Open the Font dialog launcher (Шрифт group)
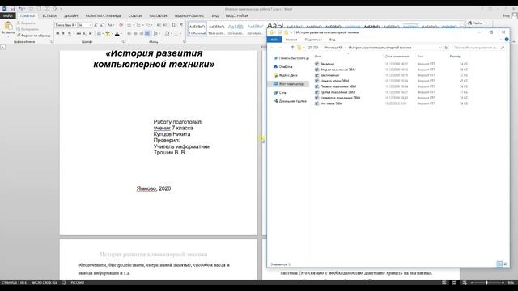The image size is (518, 291). tap(123, 42)
